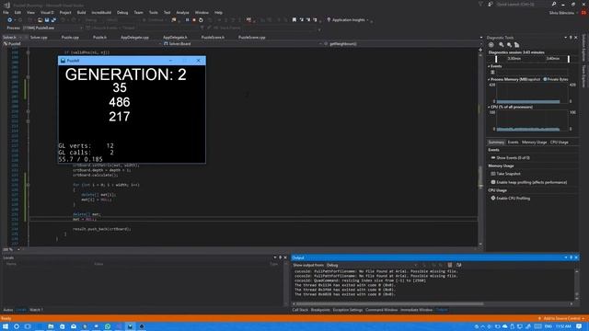Screen dimensions: 589x331
Task: Open WhatsApp from the taskbar
Action: click(108, 326)
